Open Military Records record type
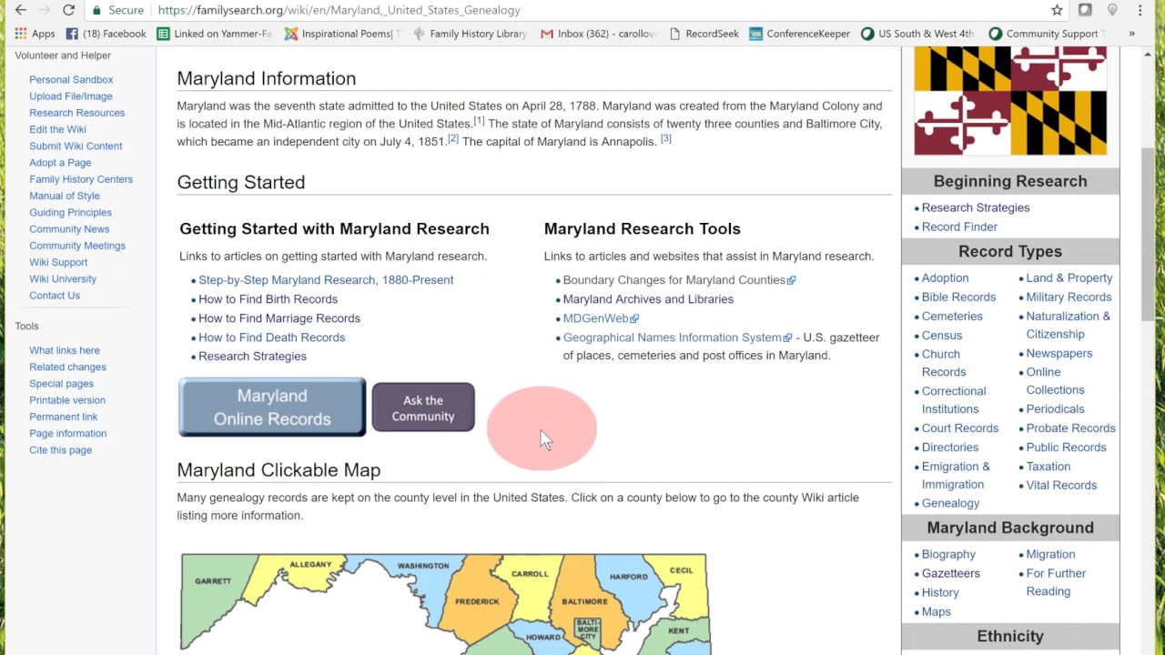The height and width of the screenshot is (655, 1165). point(1069,297)
